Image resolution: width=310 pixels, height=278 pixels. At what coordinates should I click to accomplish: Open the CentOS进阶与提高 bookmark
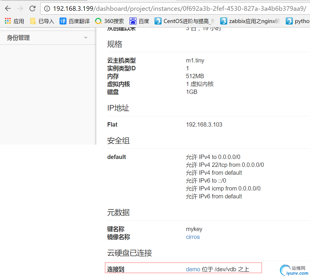pos(185,21)
